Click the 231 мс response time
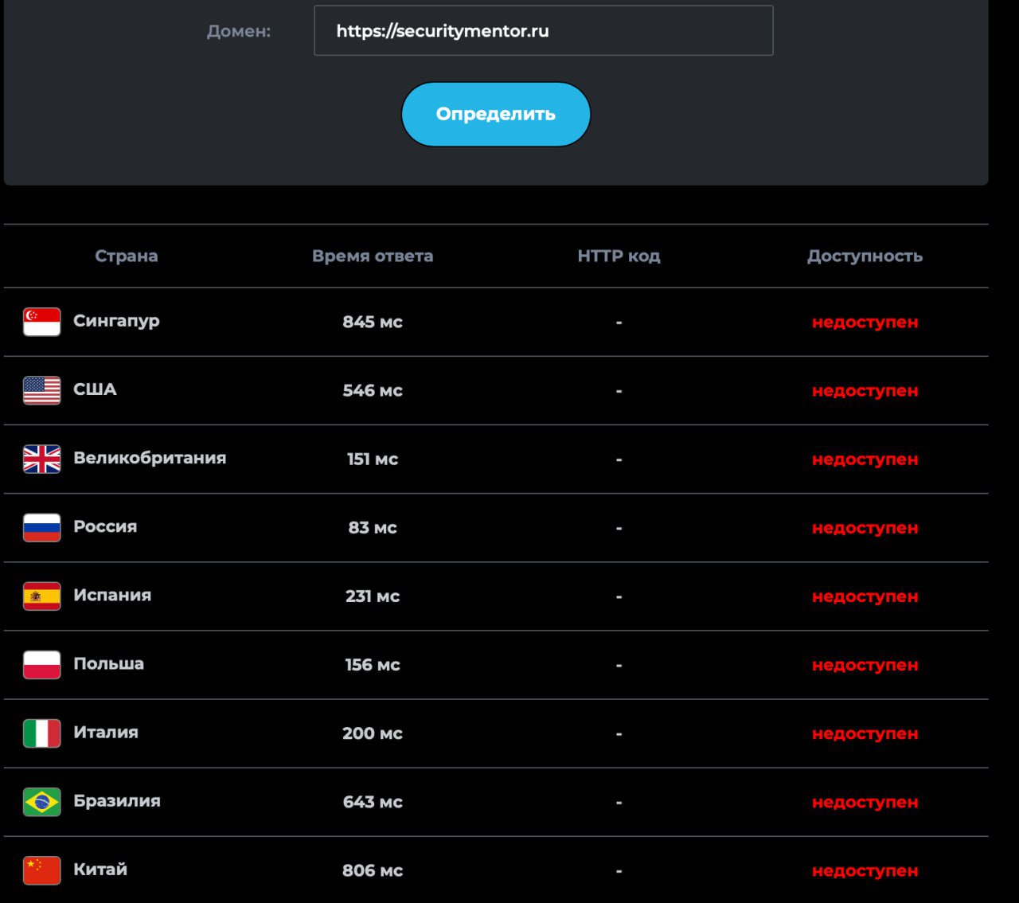Image resolution: width=1019 pixels, height=903 pixels. click(x=373, y=596)
